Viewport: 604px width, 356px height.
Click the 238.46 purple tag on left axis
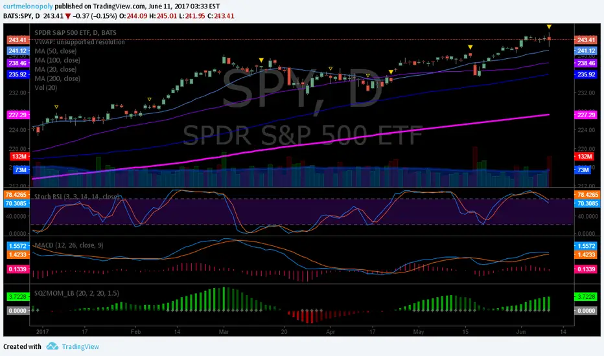17,63
